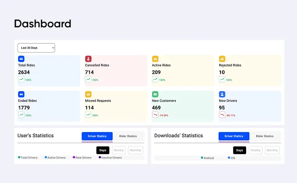Screen dimensions: 297x183
Task: Click the Cancelled Rides value 714
Action: click(89, 72)
